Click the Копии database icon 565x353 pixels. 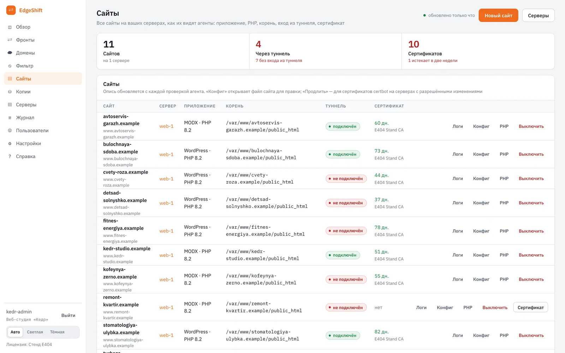pyautogui.click(x=10, y=92)
